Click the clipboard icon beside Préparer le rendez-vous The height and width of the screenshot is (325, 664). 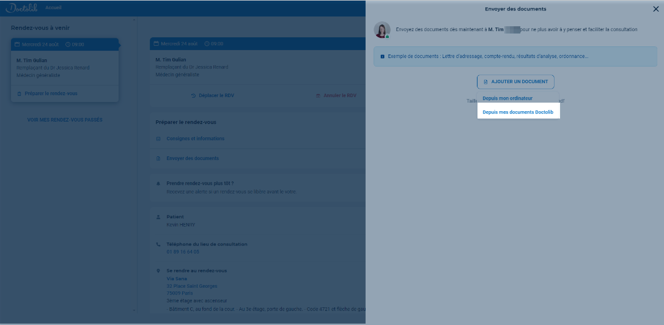20,93
